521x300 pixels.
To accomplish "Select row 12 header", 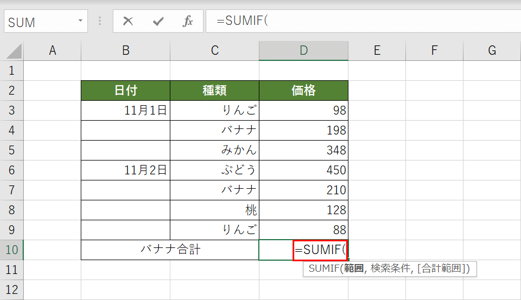I will click(12, 289).
